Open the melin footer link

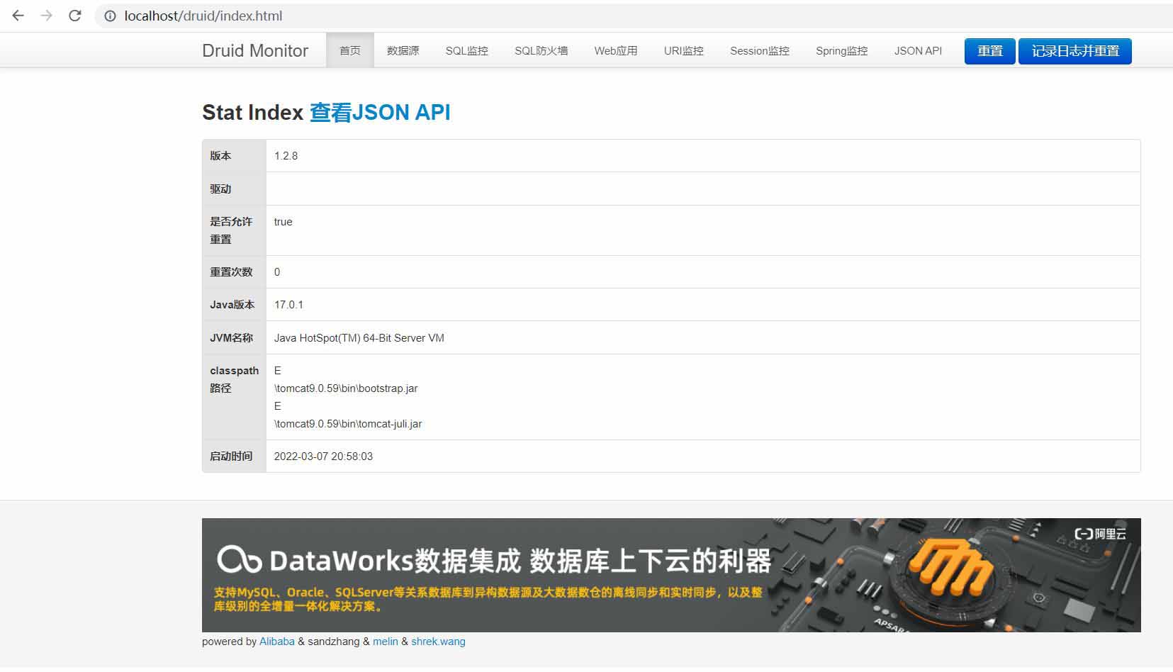click(x=386, y=642)
